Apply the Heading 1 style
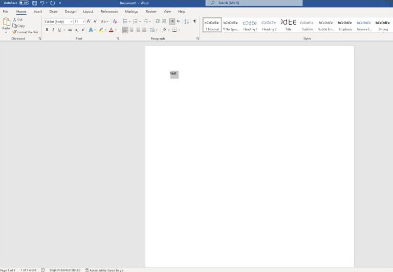The height and width of the screenshot is (272, 393). (x=250, y=25)
